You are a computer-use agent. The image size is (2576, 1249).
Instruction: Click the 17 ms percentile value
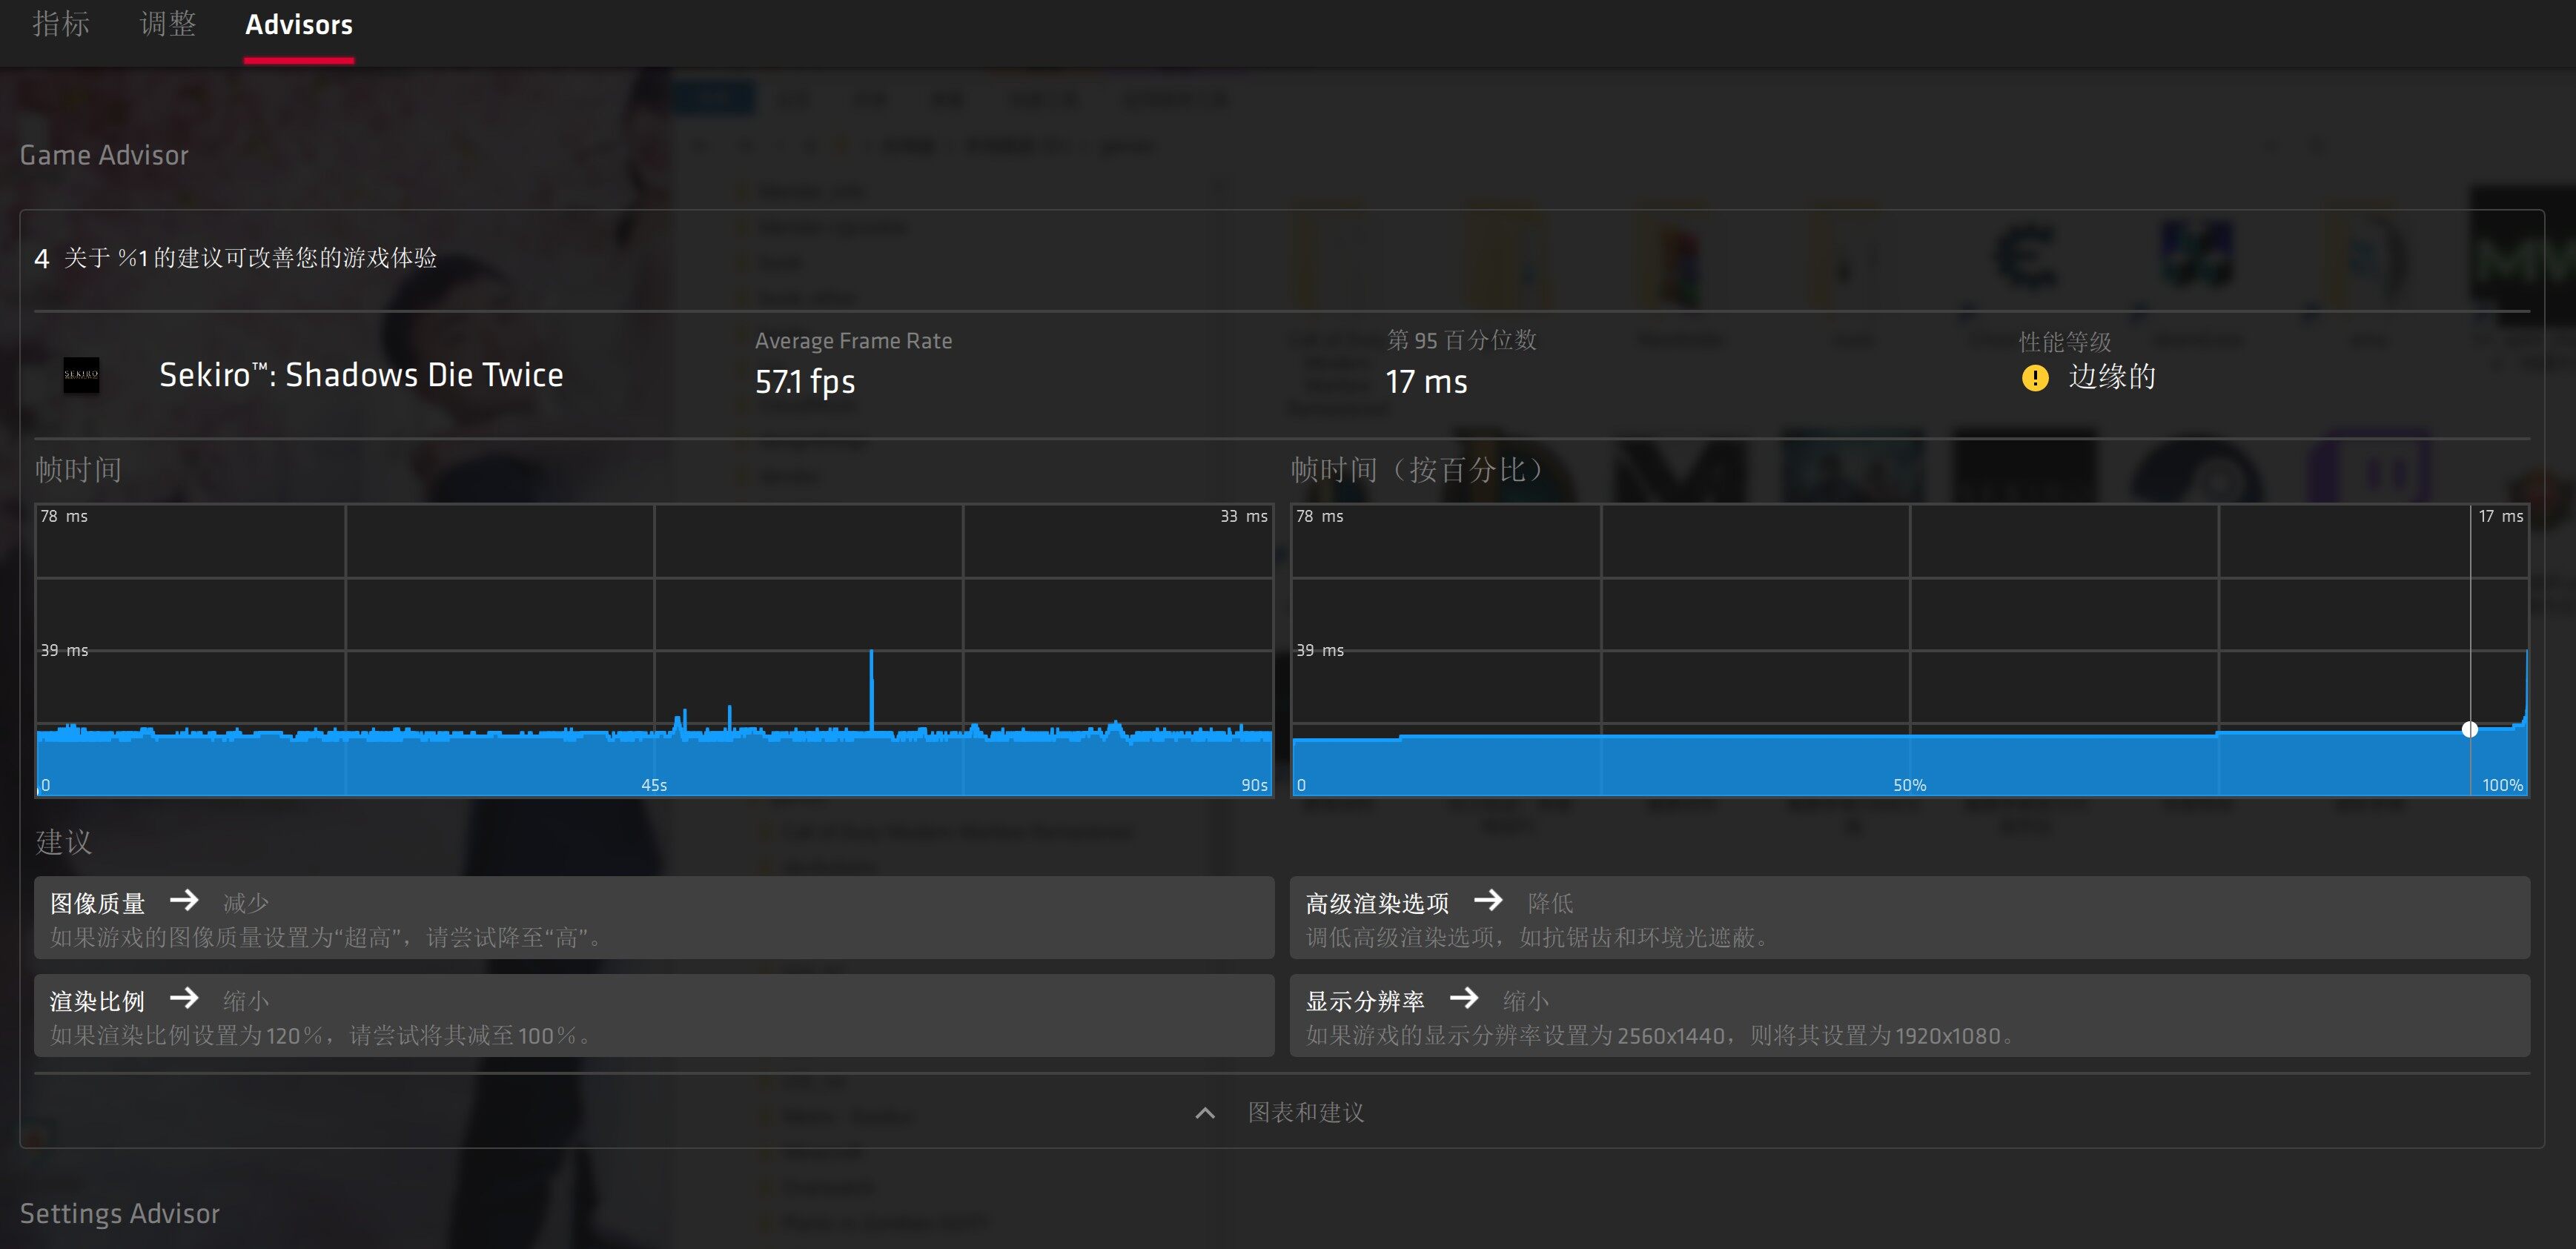(1426, 382)
